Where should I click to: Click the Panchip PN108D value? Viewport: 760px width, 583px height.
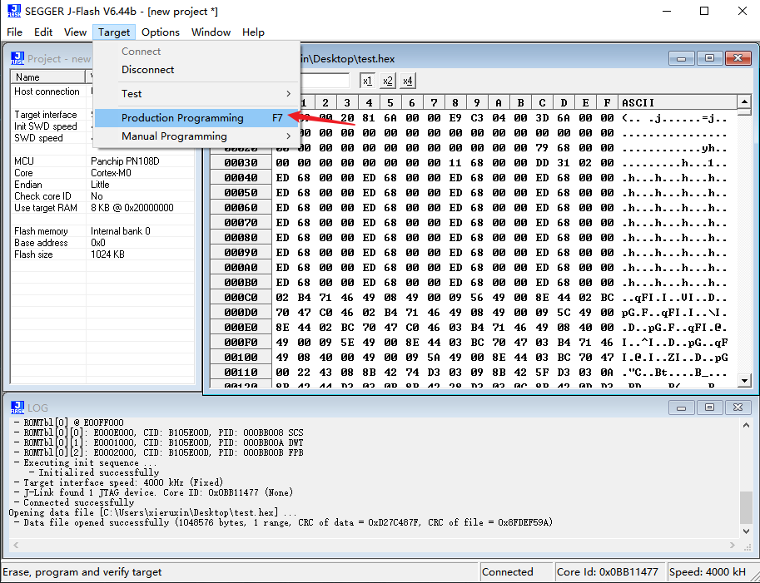pos(125,161)
